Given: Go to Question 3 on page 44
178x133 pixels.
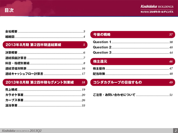Looking at the screenshot, I should [x=133, y=53].
